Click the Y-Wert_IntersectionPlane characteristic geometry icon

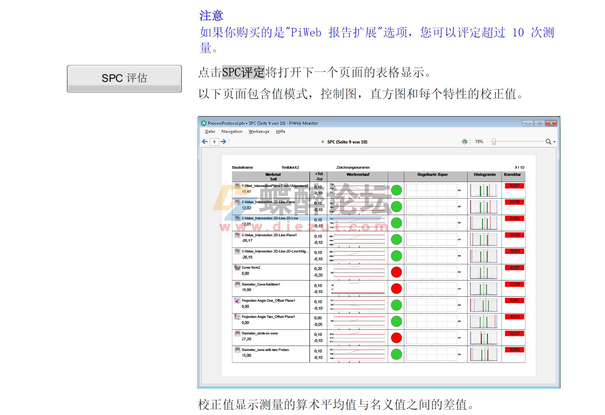237,186
